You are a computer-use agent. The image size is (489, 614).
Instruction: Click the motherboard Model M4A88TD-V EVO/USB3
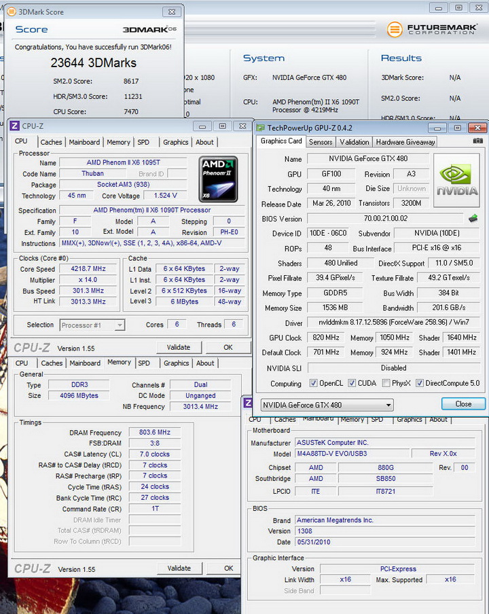pyautogui.click(x=352, y=454)
